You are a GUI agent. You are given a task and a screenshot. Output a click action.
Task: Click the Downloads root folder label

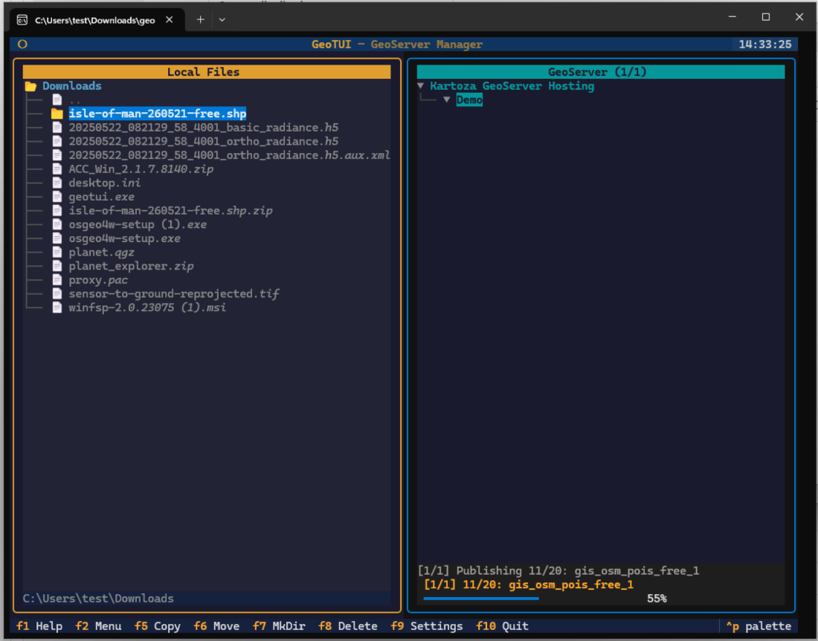pos(72,86)
